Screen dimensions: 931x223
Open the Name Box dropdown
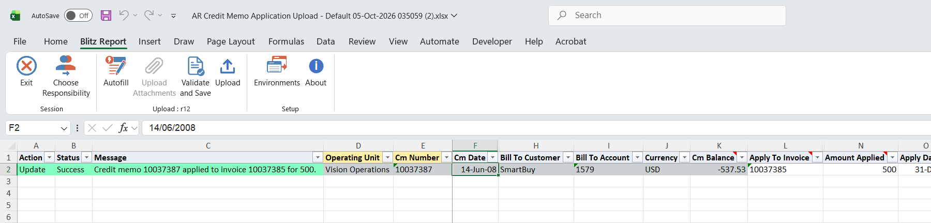(x=64, y=128)
